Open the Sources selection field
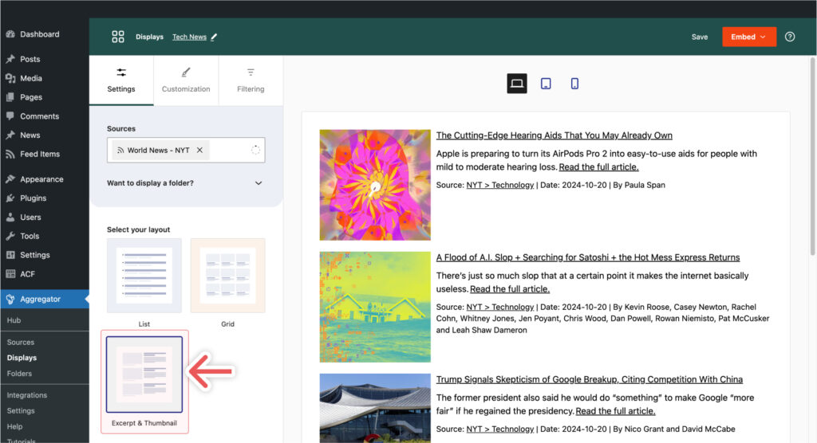 [x=186, y=150]
